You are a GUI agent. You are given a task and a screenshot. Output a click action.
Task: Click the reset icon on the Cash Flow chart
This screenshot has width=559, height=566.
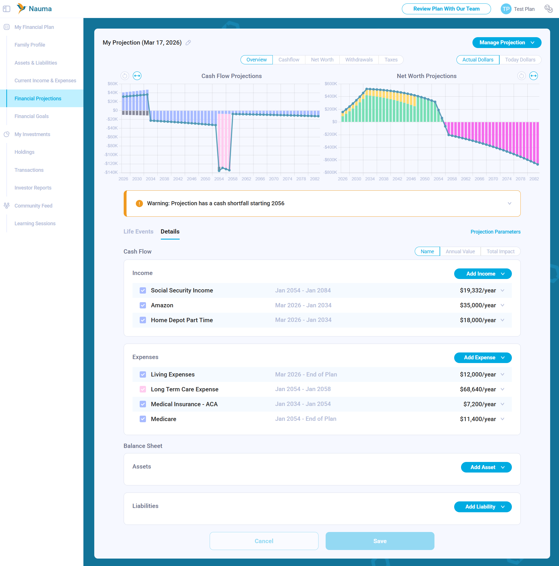(x=125, y=76)
